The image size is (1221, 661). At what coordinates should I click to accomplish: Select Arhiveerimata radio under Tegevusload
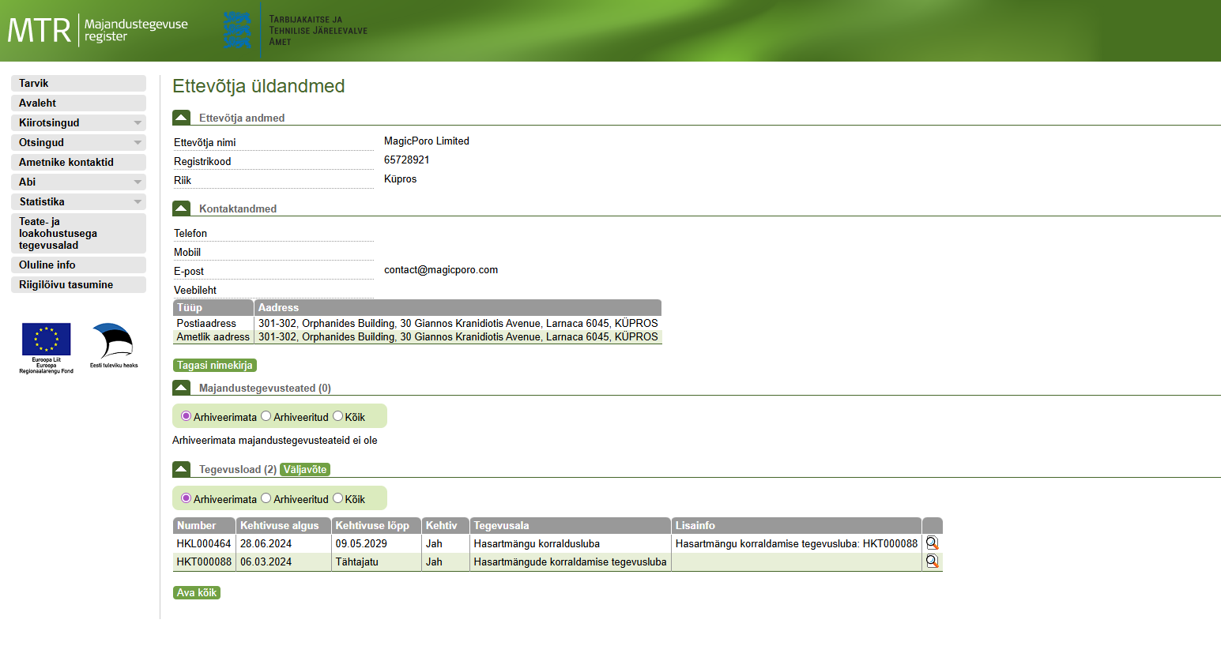click(x=187, y=498)
